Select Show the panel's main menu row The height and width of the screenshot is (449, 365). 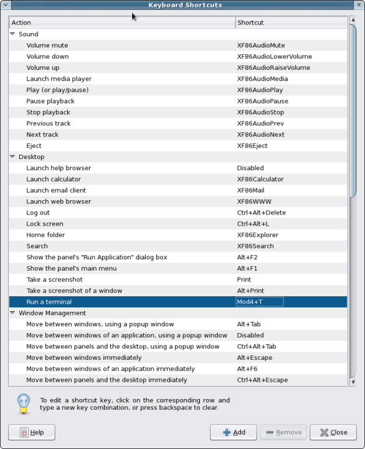[178, 269]
